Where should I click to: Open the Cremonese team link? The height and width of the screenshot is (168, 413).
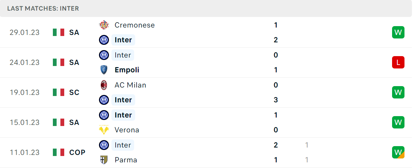pos(134,25)
